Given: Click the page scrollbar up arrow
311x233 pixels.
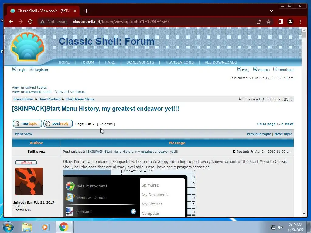Looking at the screenshot, I should (304, 30).
